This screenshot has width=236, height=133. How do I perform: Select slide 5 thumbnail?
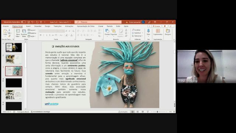click(14, 95)
